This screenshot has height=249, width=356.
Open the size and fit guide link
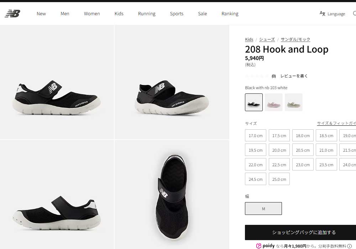tap(336, 123)
